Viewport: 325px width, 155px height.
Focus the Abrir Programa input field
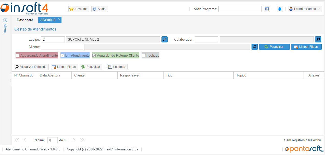click(x=240, y=9)
